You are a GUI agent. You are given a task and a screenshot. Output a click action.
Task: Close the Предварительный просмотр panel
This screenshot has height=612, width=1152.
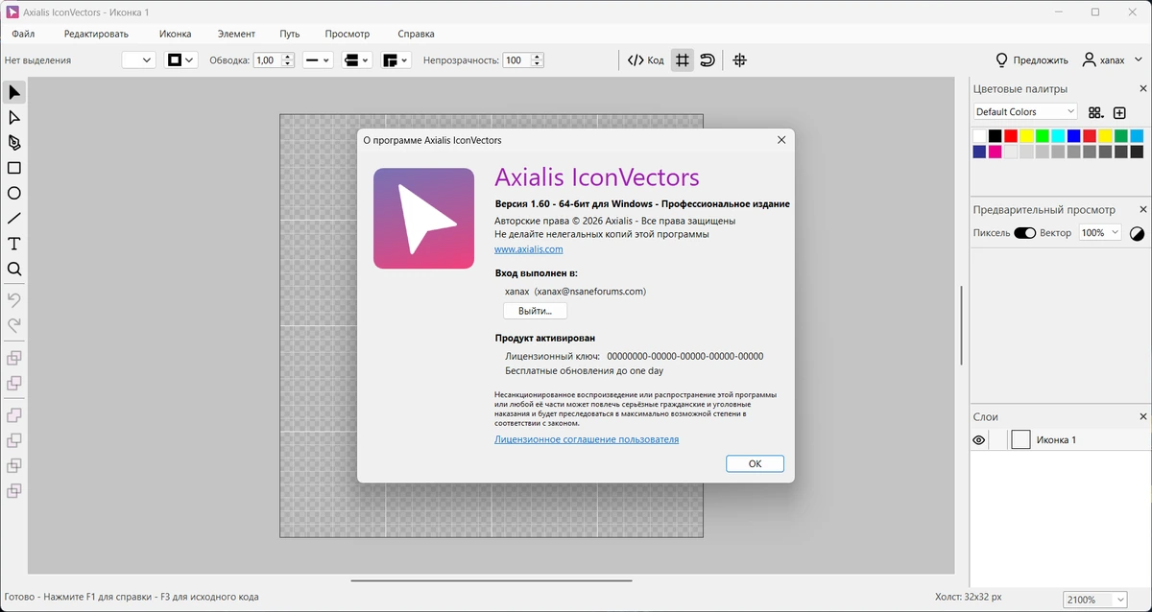pos(1142,209)
